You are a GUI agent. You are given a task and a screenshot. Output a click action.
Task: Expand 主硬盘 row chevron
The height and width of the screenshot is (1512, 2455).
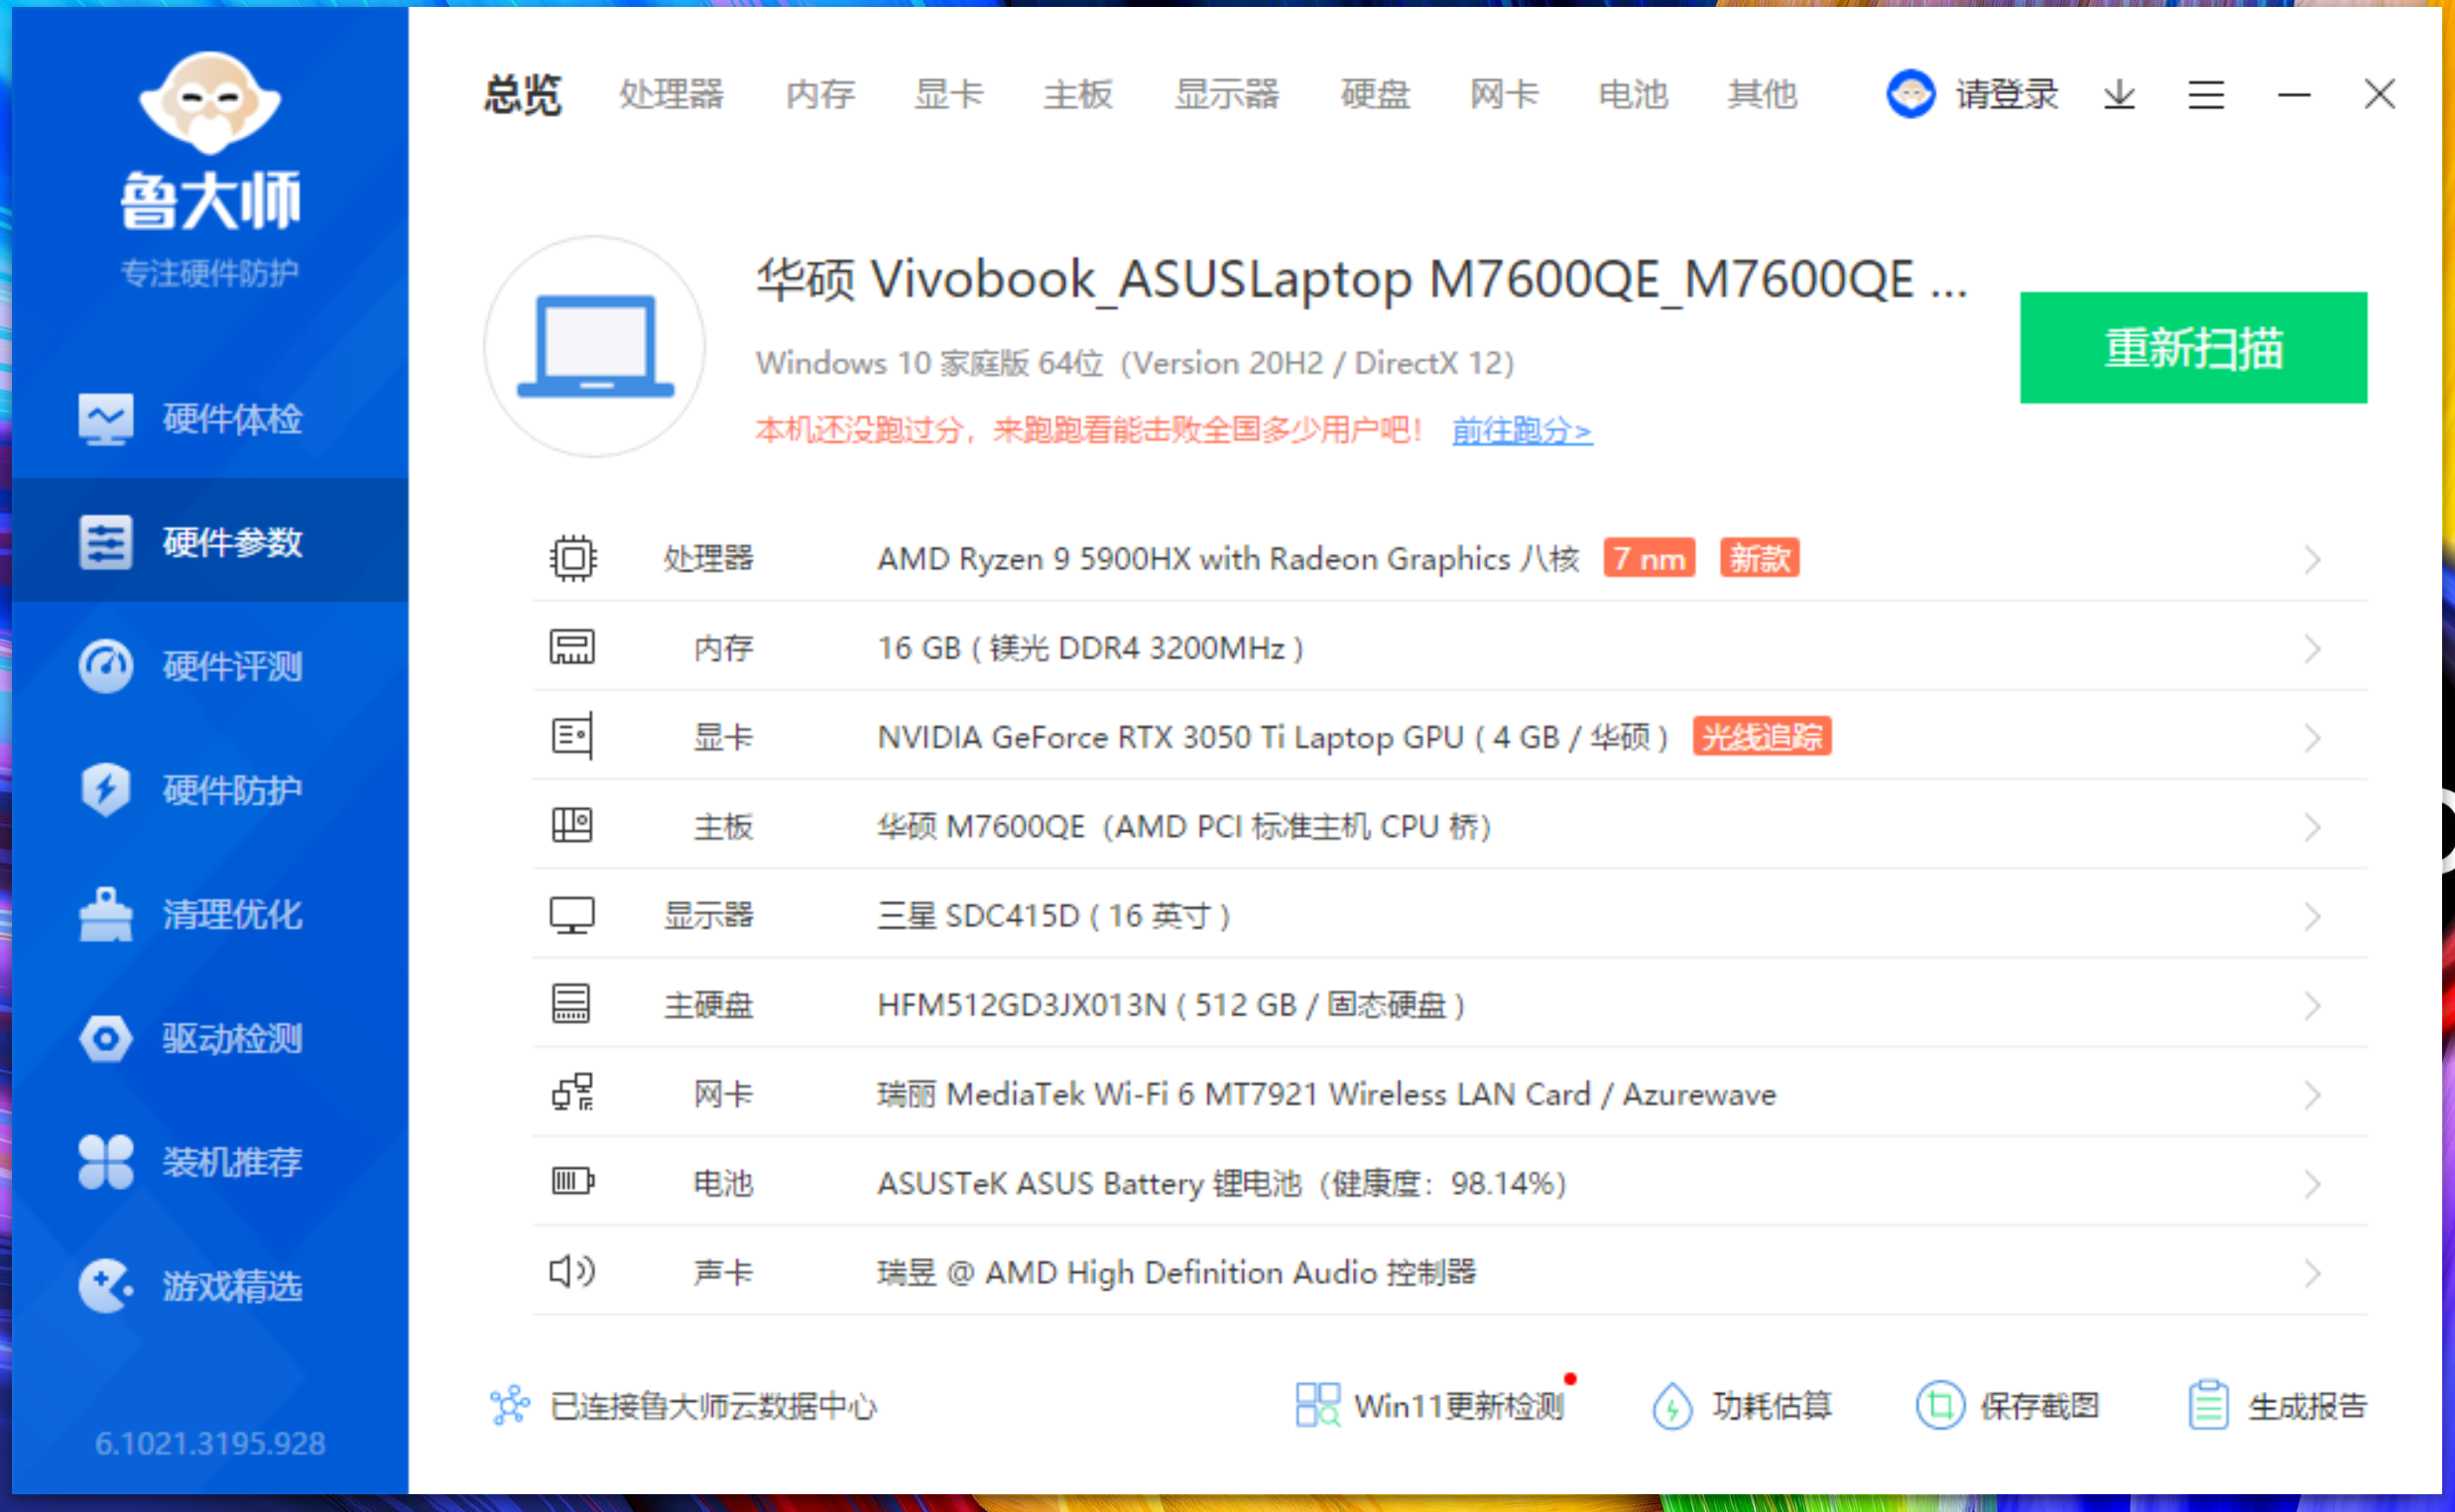point(2312,1005)
